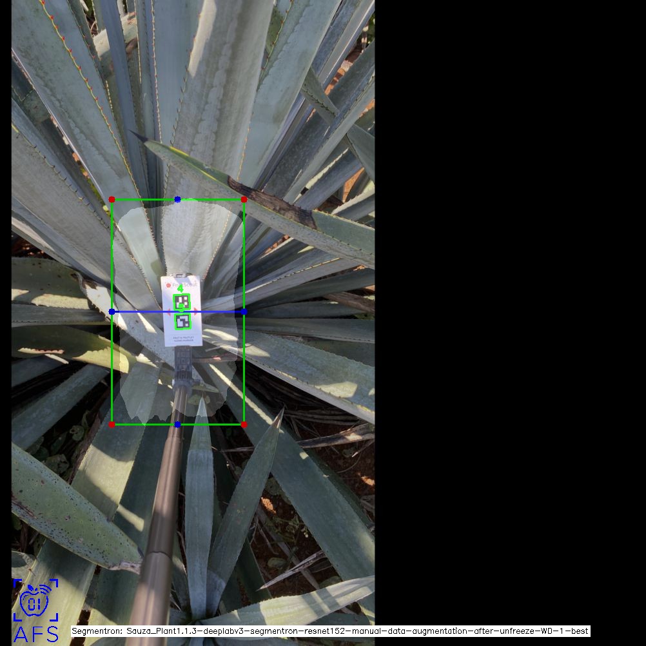Click the left edge blue midpoint handle
Image resolution: width=646 pixels, height=646 pixels.
[x=112, y=311]
